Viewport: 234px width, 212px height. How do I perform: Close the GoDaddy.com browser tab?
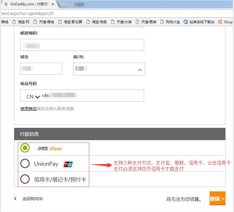click(x=53, y=4)
